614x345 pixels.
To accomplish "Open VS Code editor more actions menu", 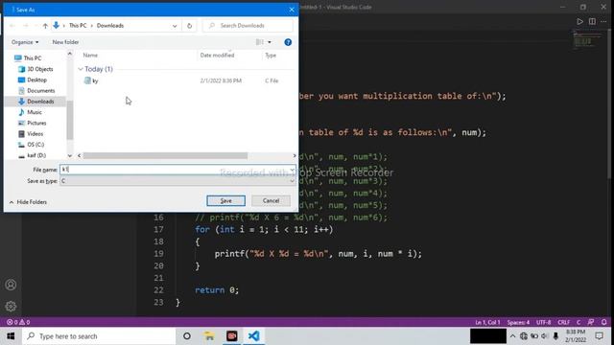I will point(603,21).
